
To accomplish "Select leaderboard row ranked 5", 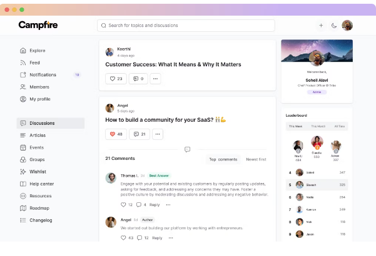I will point(317,185).
